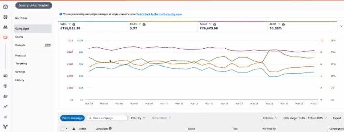Open the briefcase icon in left rail
This screenshot has width=344, height=132.
[x=5, y=7]
